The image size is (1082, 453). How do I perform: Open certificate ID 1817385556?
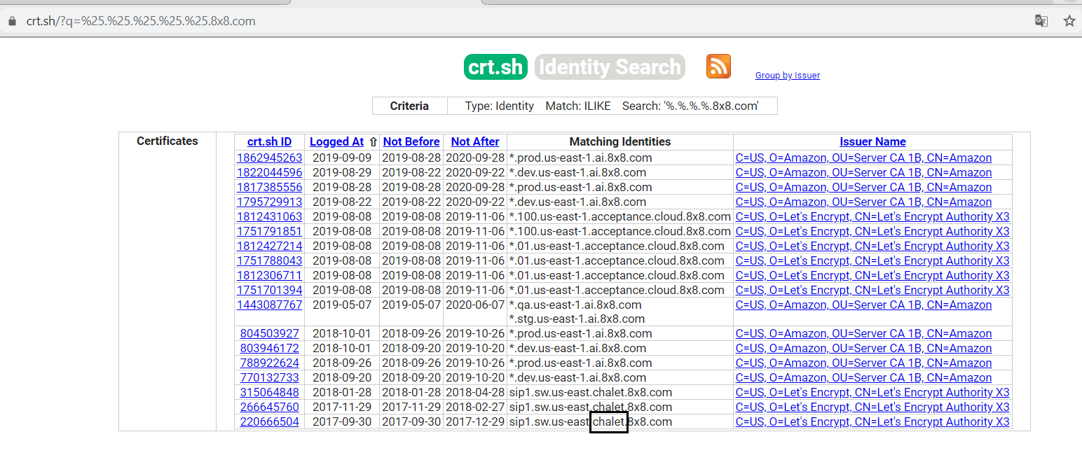[270, 187]
